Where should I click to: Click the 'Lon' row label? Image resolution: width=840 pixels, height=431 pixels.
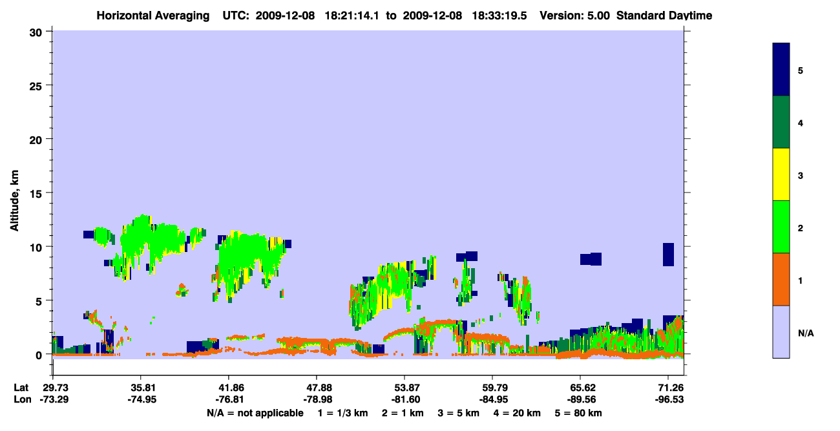point(22,399)
